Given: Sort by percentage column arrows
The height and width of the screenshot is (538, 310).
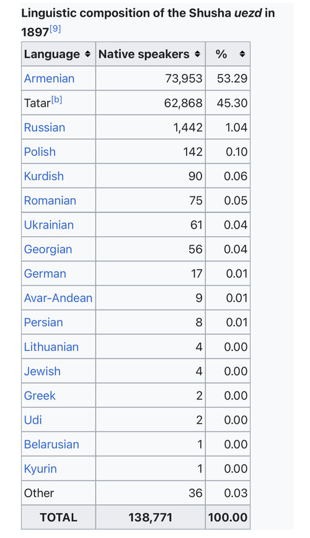Looking at the screenshot, I should (x=242, y=54).
